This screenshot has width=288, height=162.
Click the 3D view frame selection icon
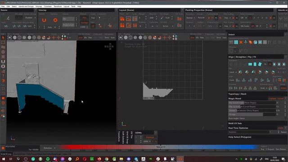9,38
